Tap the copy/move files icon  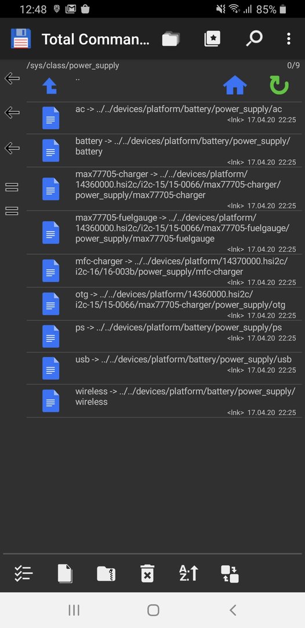pyautogui.click(x=65, y=573)
